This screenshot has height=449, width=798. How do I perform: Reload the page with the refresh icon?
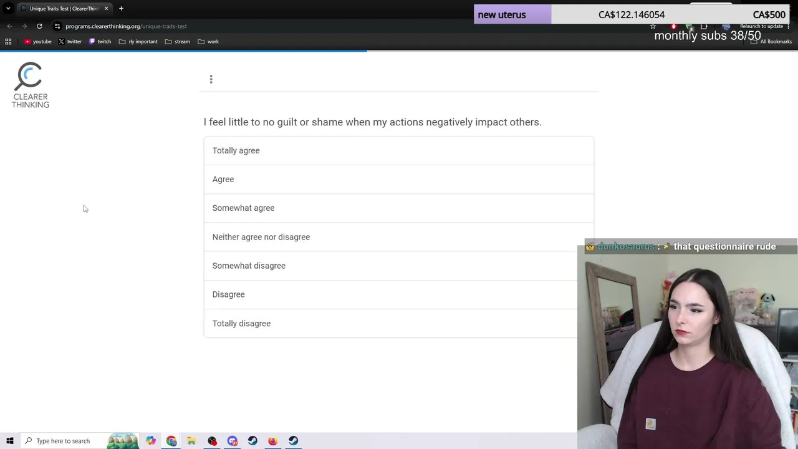(x=39, y=26)
